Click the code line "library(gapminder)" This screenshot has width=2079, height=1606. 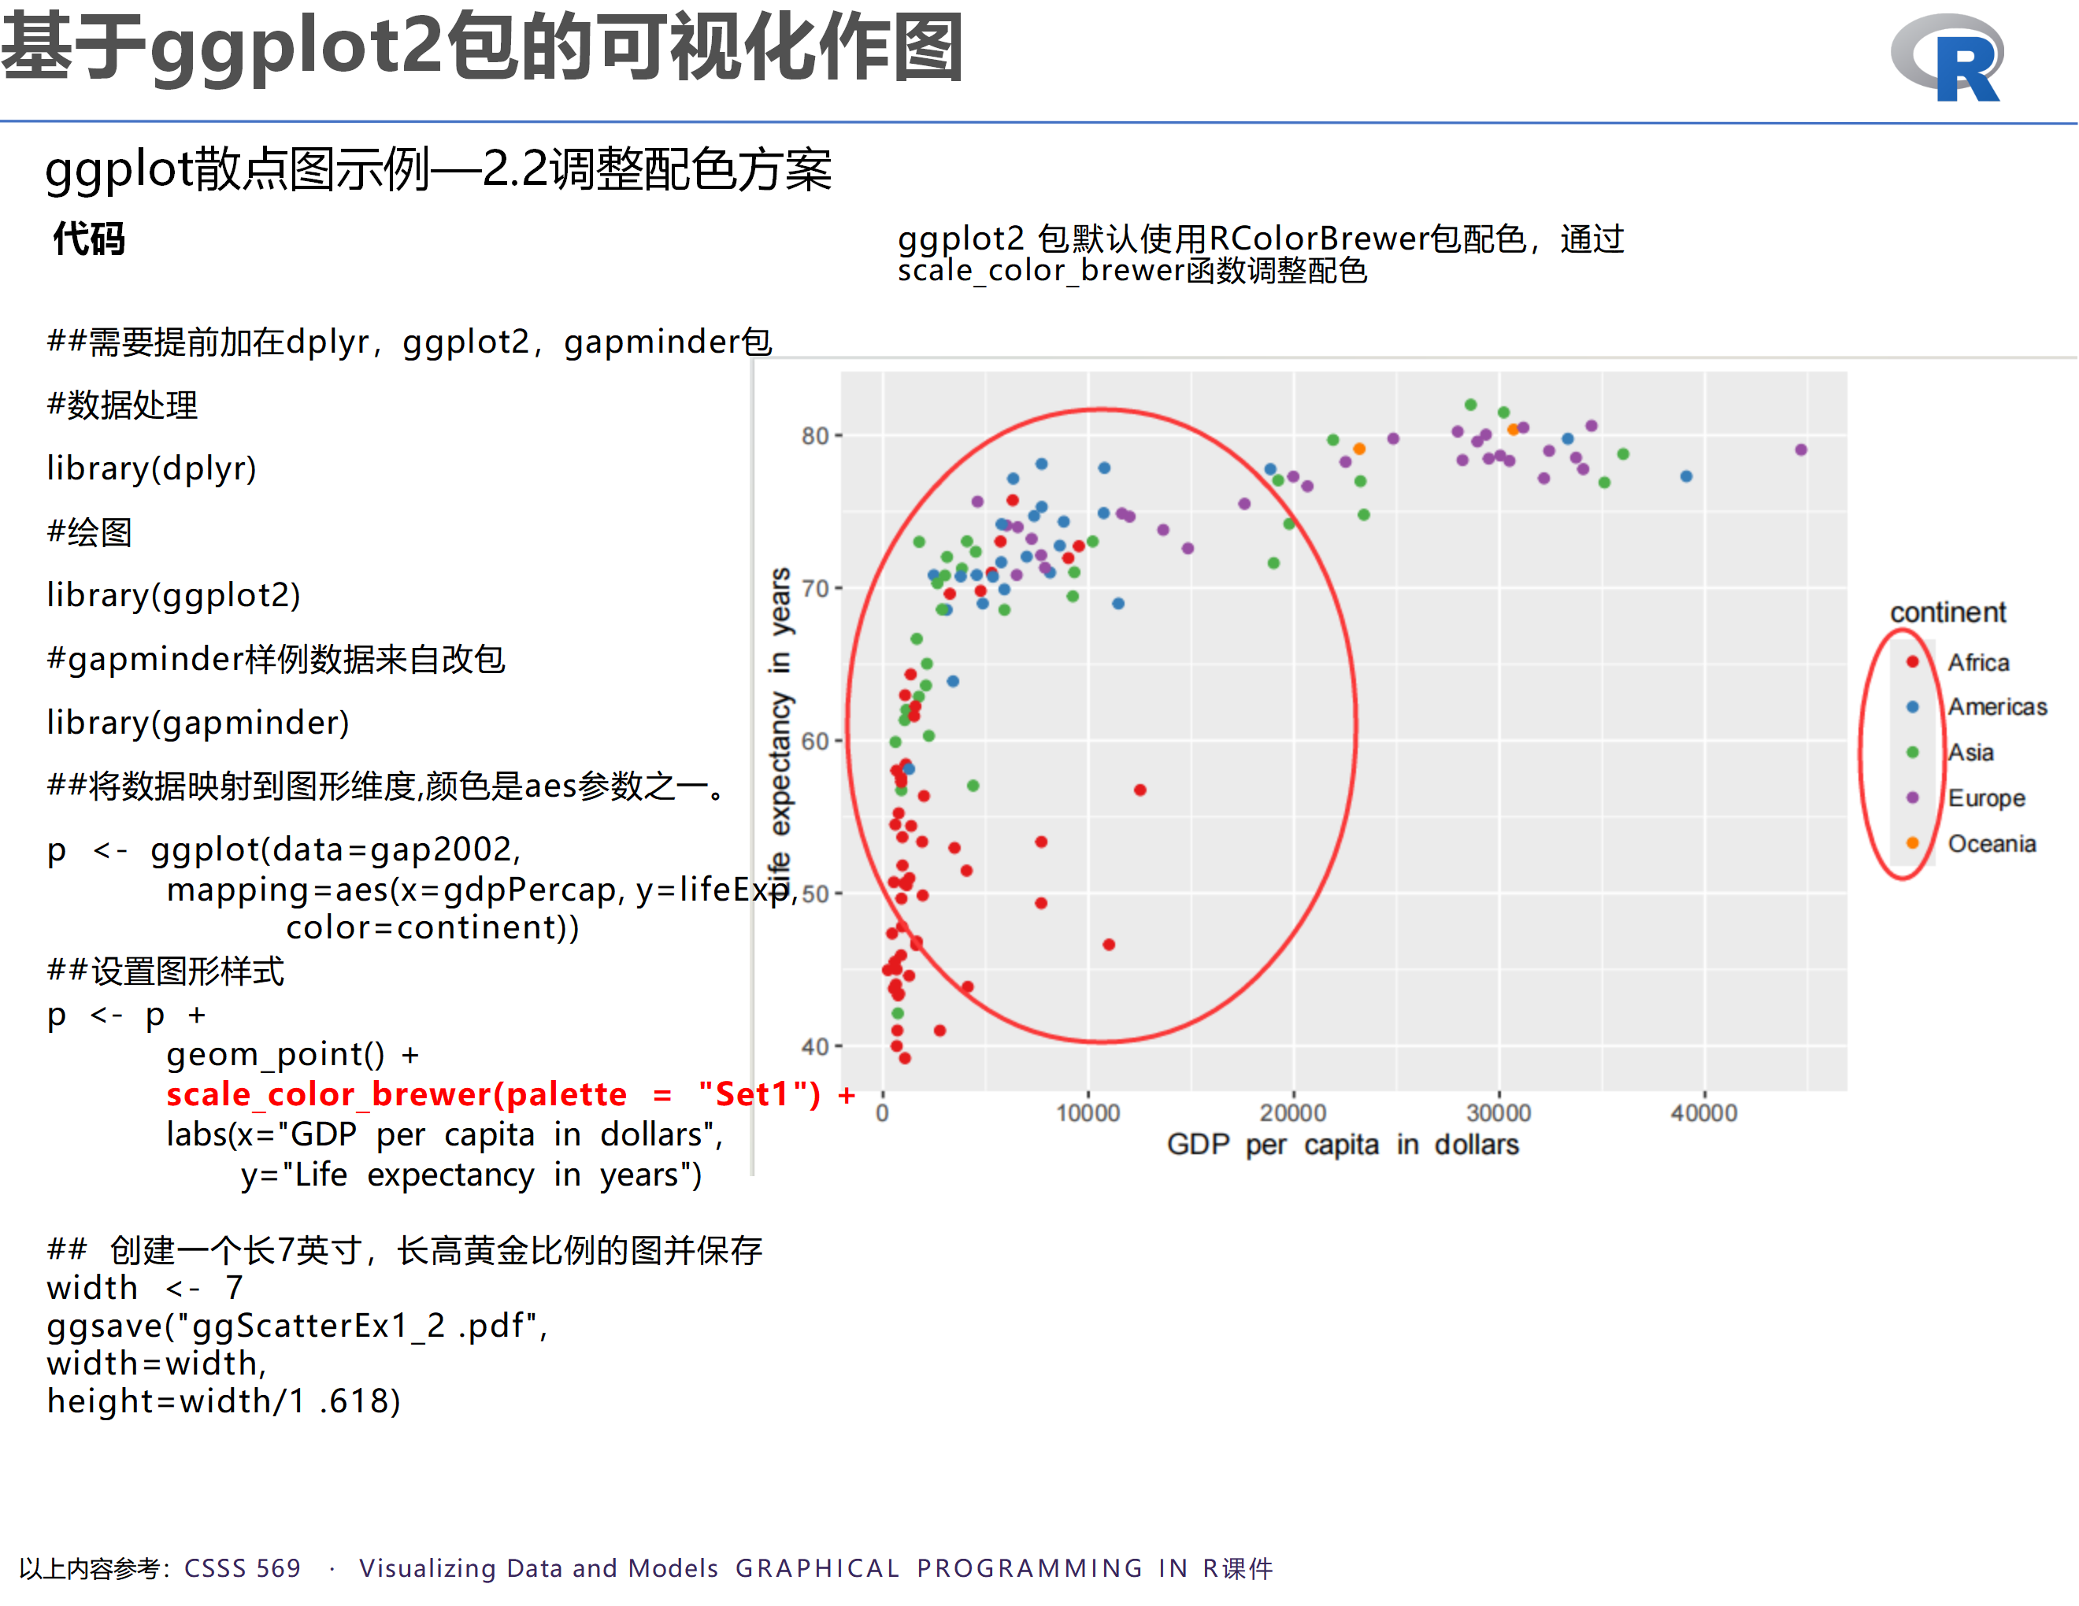(199, 723)
